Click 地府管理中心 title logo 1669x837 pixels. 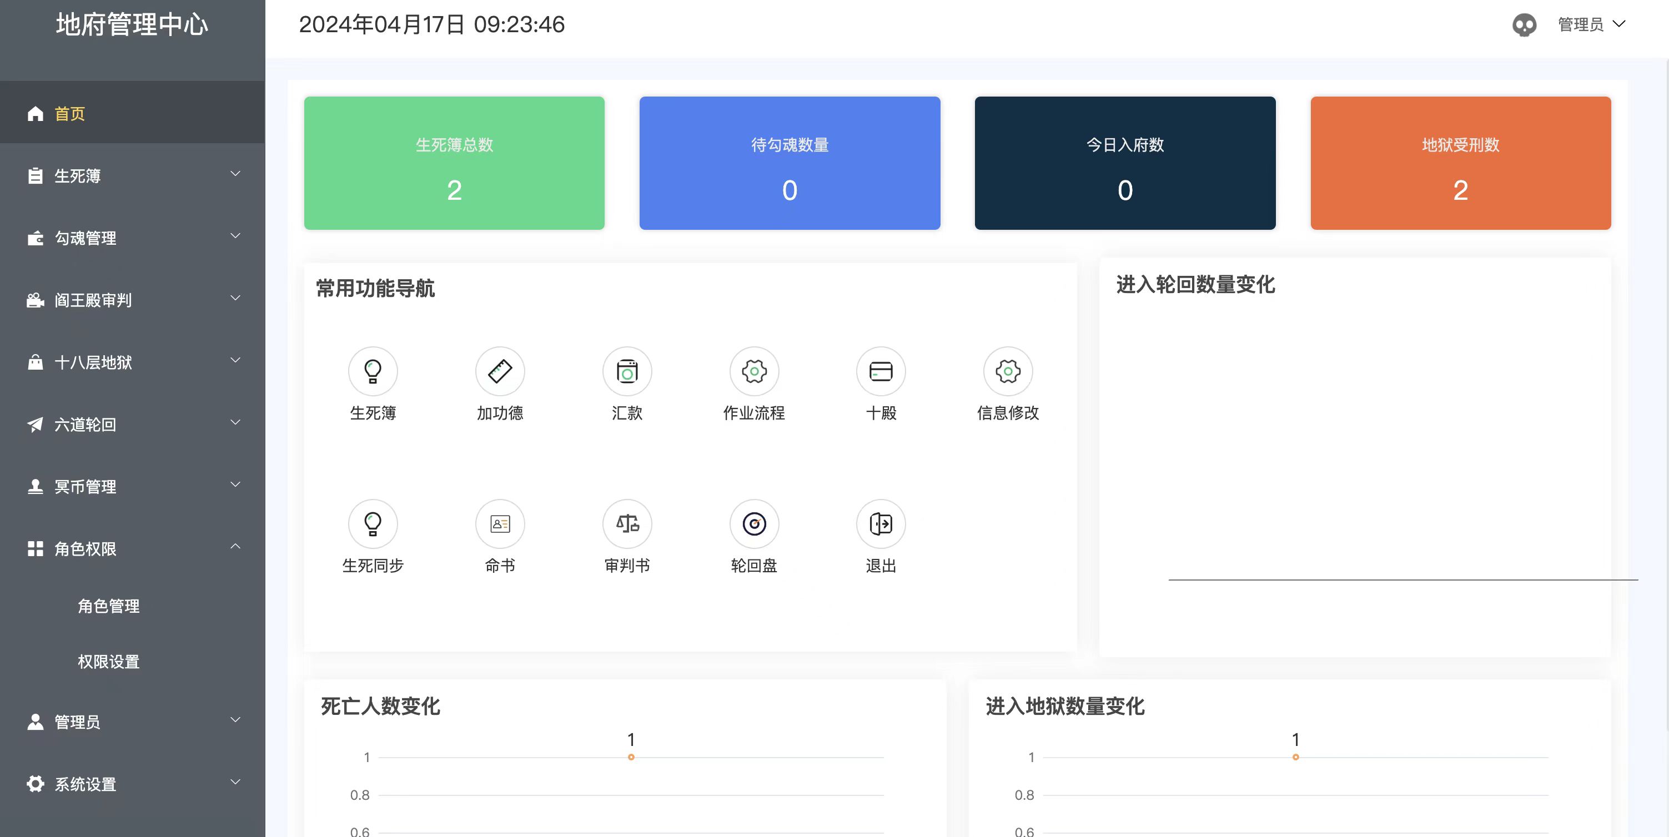pyautogui.click(x=132, y=24)
